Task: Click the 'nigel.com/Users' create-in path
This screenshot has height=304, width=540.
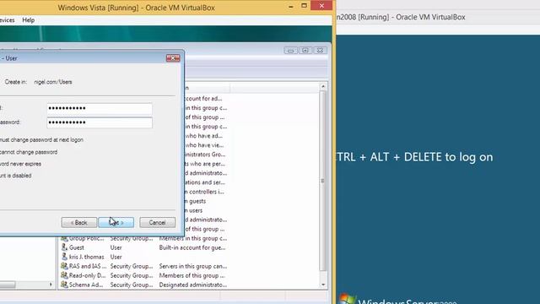Action: tap(53, 82)
